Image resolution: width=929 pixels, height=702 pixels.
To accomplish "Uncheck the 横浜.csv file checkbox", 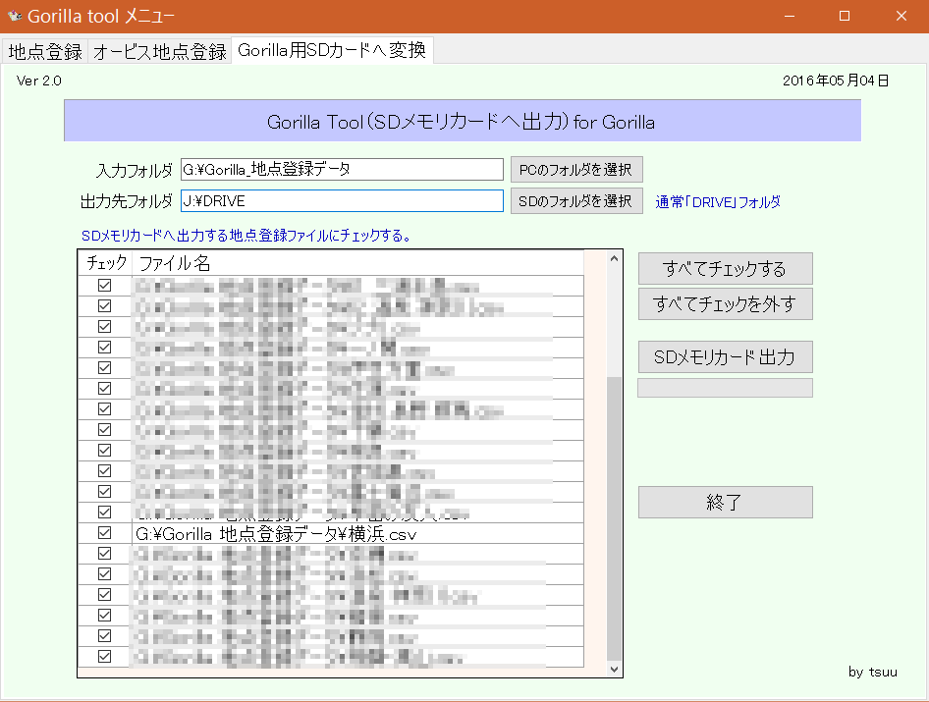I will pos(105,533).
